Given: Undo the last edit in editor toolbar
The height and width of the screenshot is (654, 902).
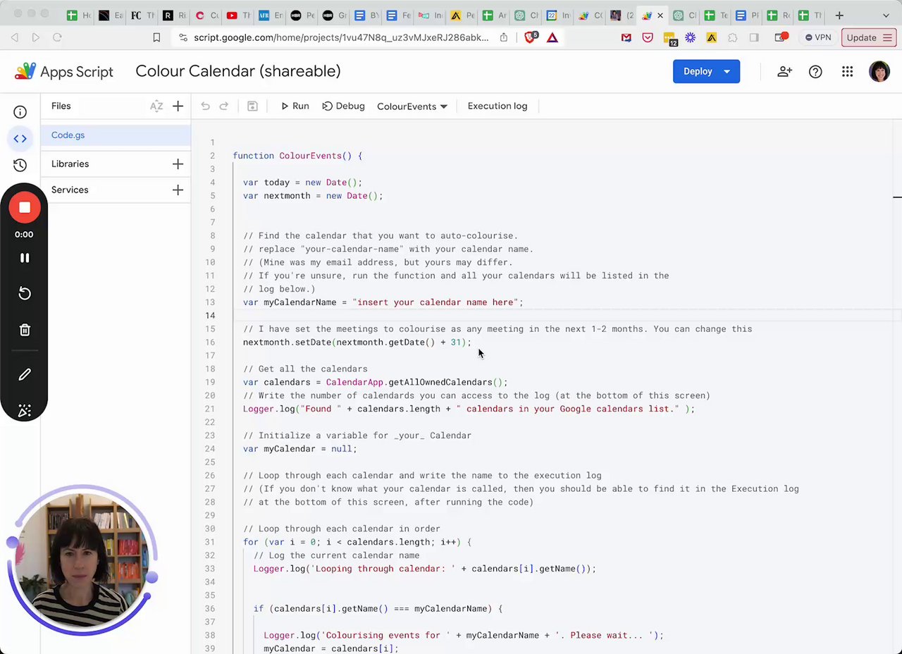Looking at the screenshot, I should 205,106.
